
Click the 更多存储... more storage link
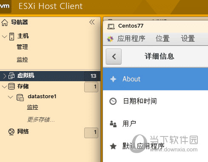click(41, 119)
